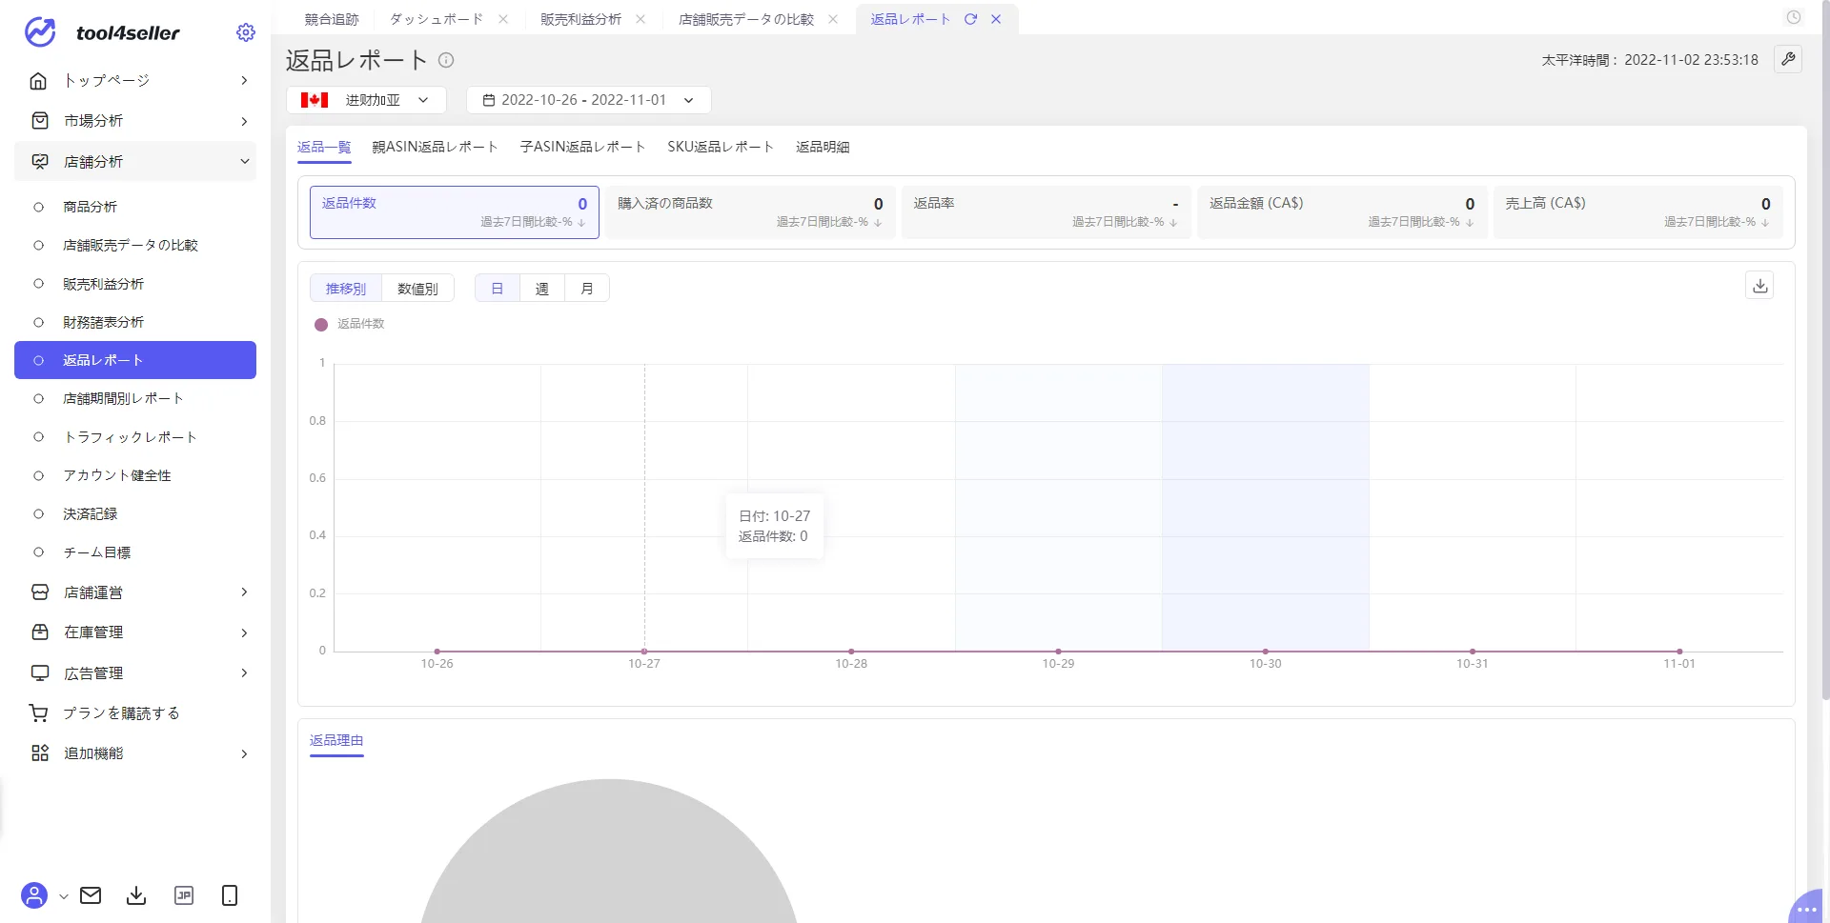This screenshot has width=1830, height=923.
Task: Toggle the 返品件数 legend series
Action: coord(350,324)
